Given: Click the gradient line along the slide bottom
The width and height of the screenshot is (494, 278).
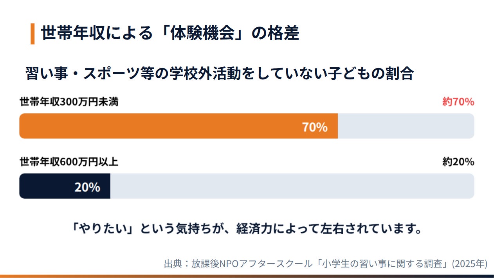Looking at the screenshot, I should [247, 276].
